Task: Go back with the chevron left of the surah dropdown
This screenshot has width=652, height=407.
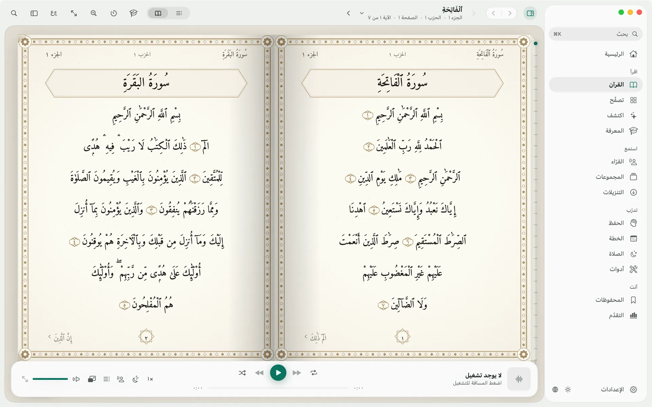Action: click(348, 13)
